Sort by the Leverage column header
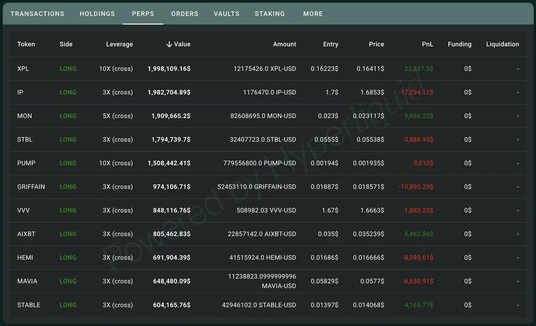Image resolution: width=536 pixels, height=326 pixels. (119, 44)
